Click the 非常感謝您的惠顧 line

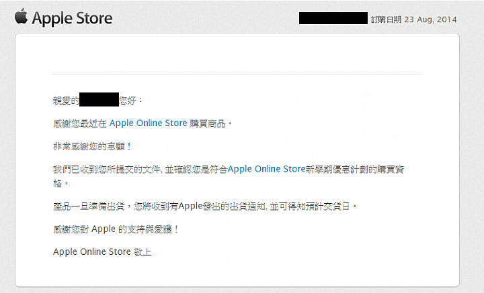(x=92, y=146)
